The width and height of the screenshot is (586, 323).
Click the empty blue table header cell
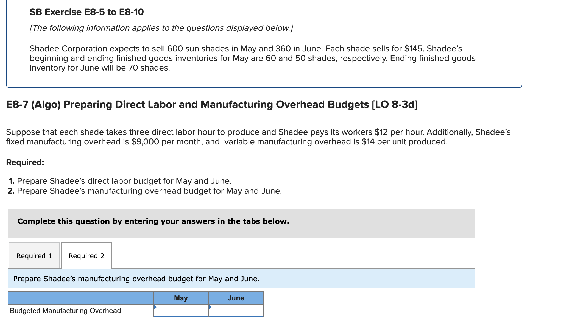pyautogui.click(x=81, y=298)
